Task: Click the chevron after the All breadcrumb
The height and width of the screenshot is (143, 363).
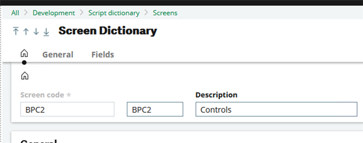Action: click(26, 13)
